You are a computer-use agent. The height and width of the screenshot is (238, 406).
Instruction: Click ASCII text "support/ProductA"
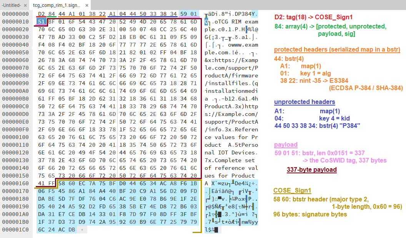click(231, 122)
